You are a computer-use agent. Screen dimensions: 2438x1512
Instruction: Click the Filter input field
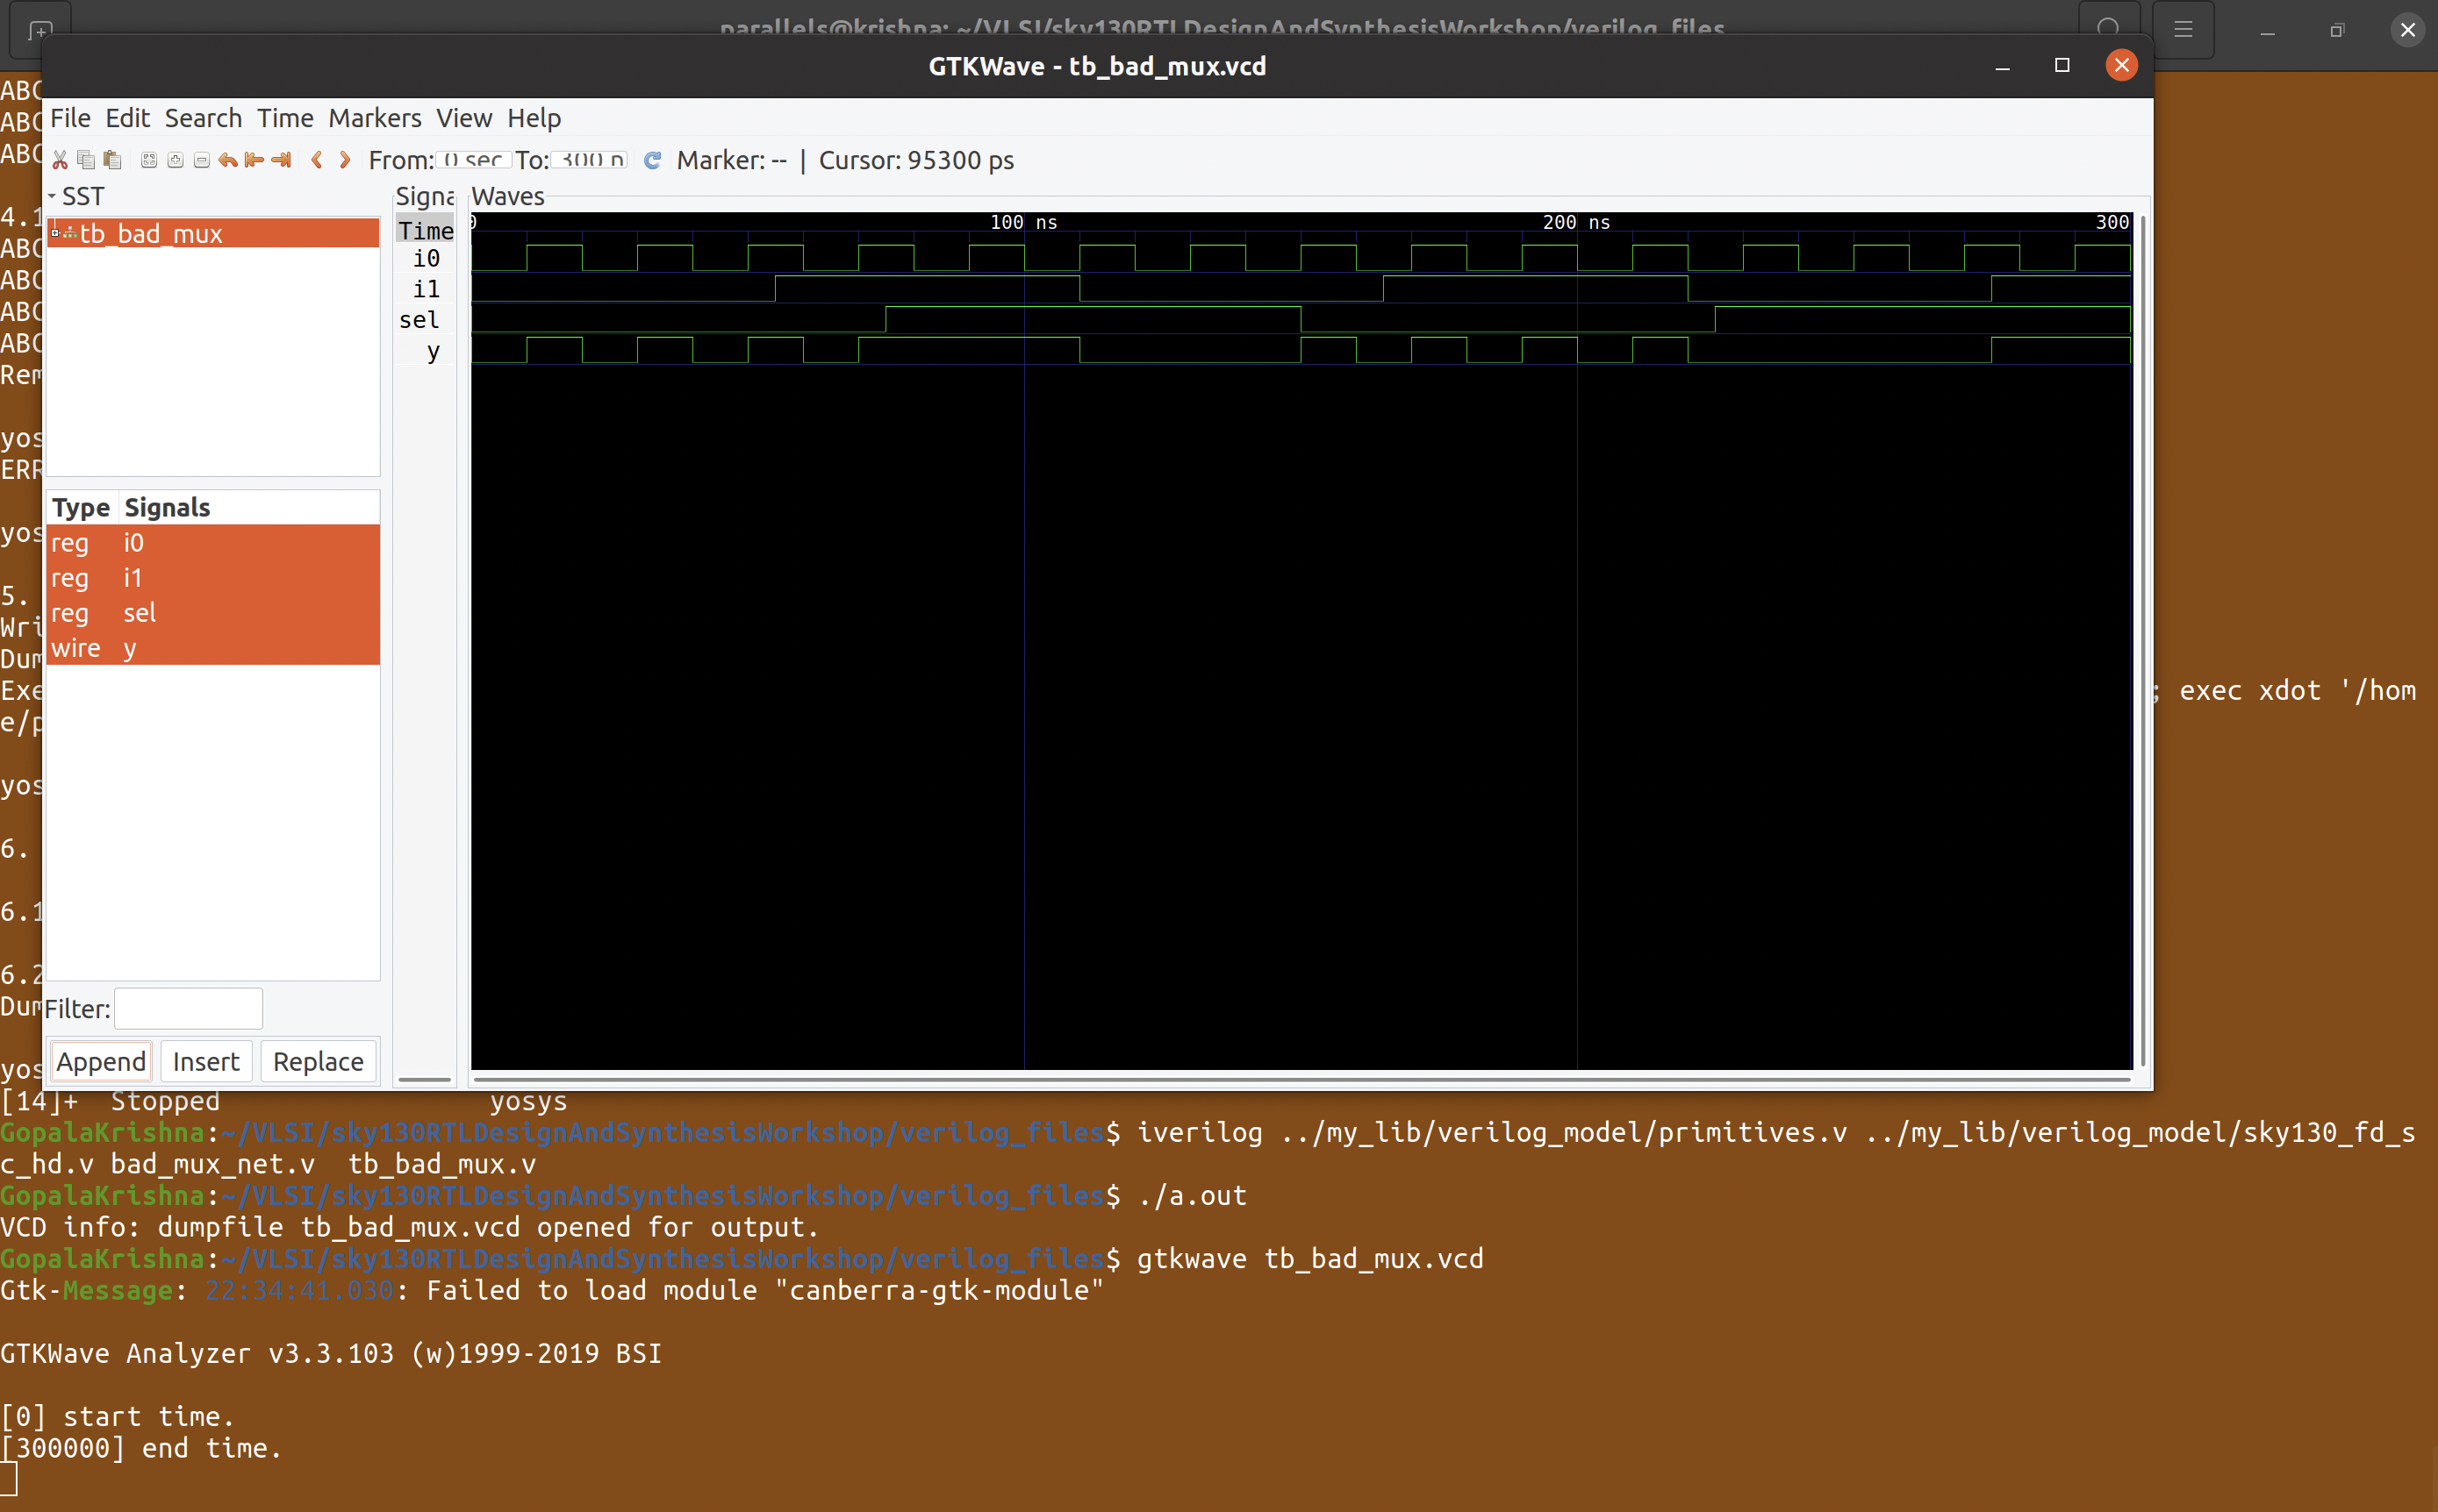click(188, 1008)
